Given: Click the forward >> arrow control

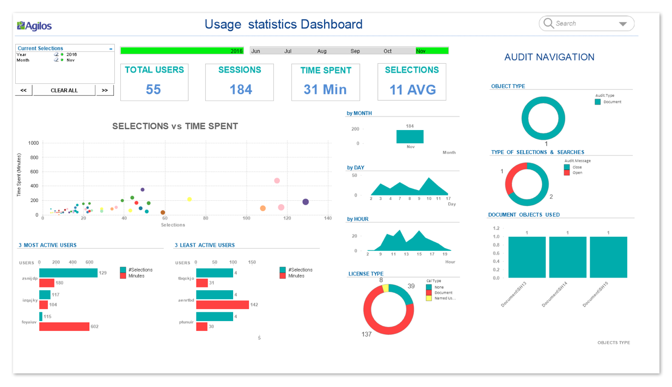Looking at the screenshot, I should click(105, 90).
